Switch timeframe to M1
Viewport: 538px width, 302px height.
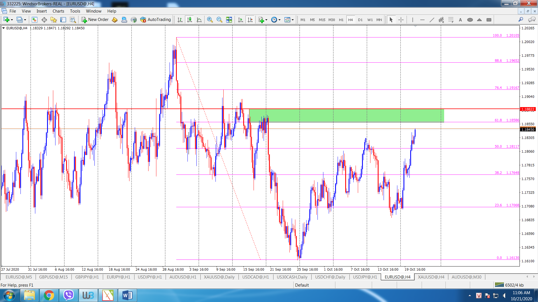click(303, 20)
